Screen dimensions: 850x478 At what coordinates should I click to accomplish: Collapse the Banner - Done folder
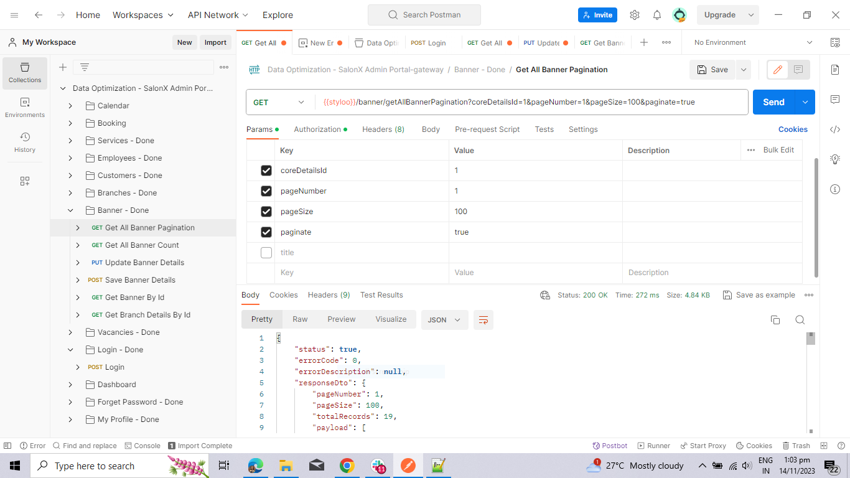point(70,210)
